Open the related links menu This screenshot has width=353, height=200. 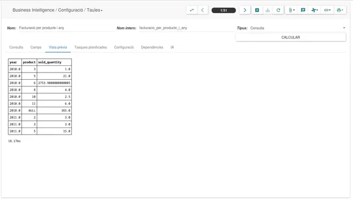(x=327, y=10)
